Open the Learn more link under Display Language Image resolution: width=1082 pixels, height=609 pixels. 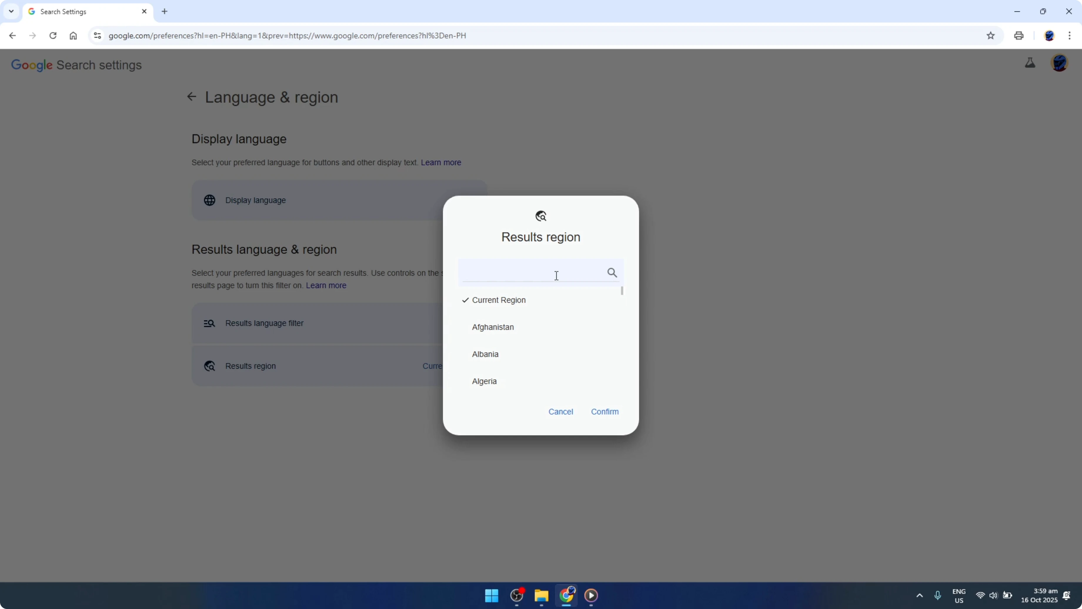click(x=441, y=162)
